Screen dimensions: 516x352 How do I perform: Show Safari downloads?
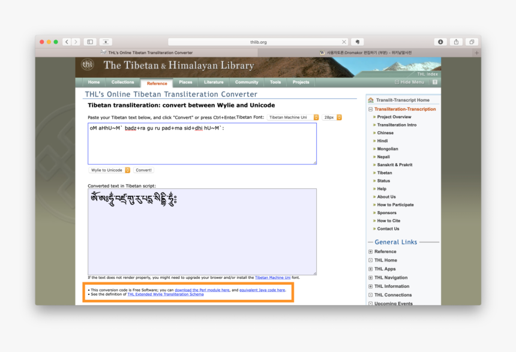point(440,42)
